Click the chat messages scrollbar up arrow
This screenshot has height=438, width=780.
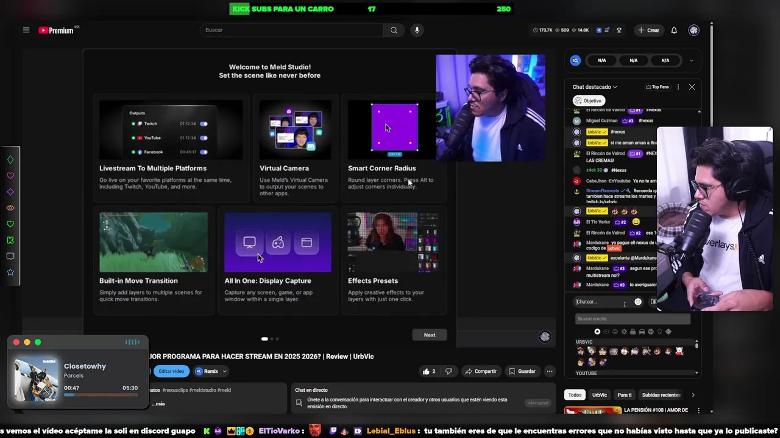coord(699,112)
